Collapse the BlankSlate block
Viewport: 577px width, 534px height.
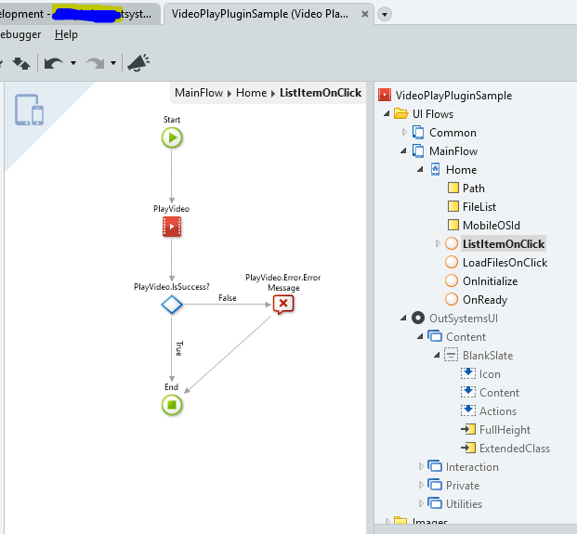(x=437, y=355)
